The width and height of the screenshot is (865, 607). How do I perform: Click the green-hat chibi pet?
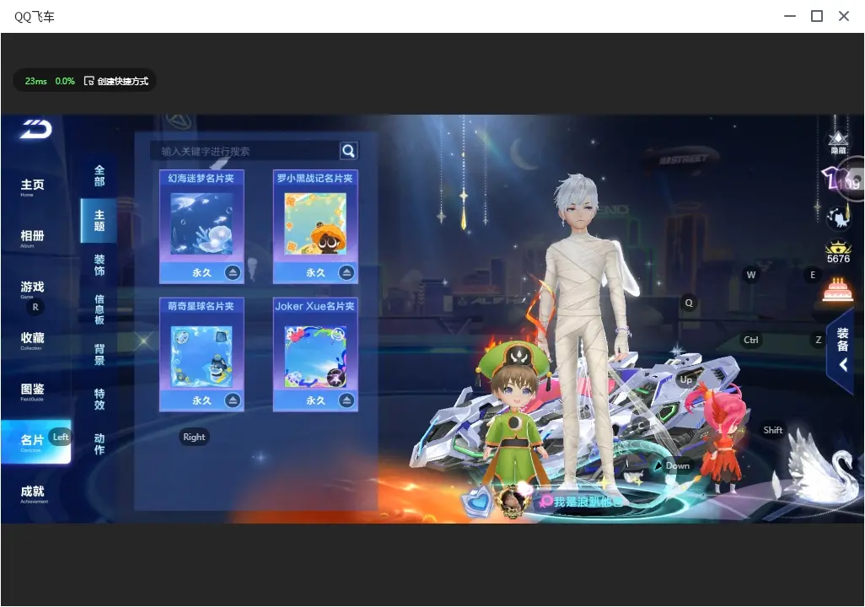(x=513, y=414)
